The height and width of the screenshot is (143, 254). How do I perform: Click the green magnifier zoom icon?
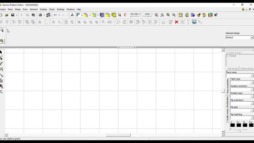tap(168, 15)
